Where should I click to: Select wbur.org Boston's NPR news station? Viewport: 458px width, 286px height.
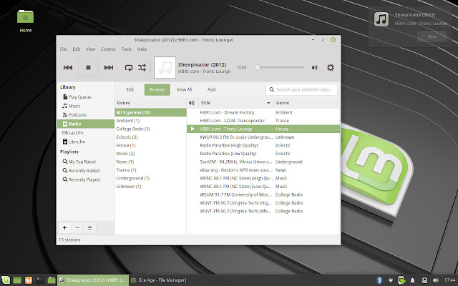tap(263, 170)
